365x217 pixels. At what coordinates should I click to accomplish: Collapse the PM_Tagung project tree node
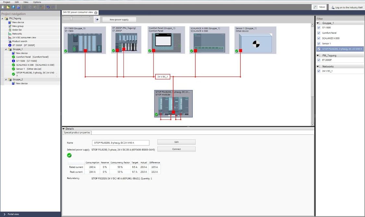click(x=2, y=19)
